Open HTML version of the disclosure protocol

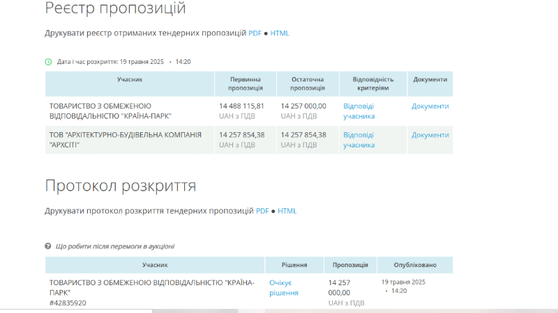(287, 211)
